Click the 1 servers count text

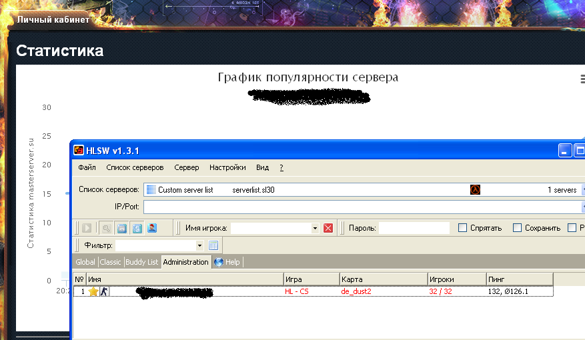coord(562,190)
